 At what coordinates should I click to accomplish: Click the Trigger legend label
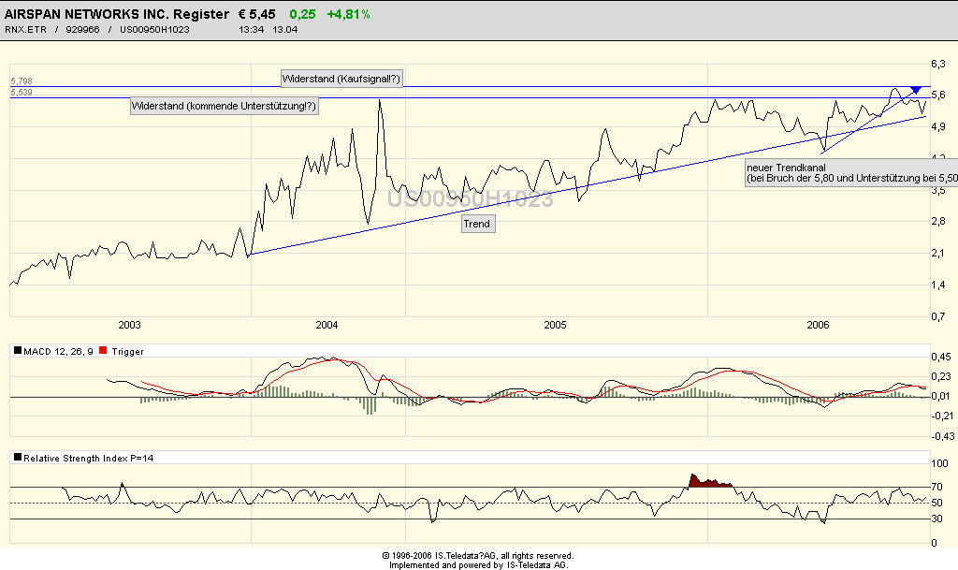click(127, 351)
